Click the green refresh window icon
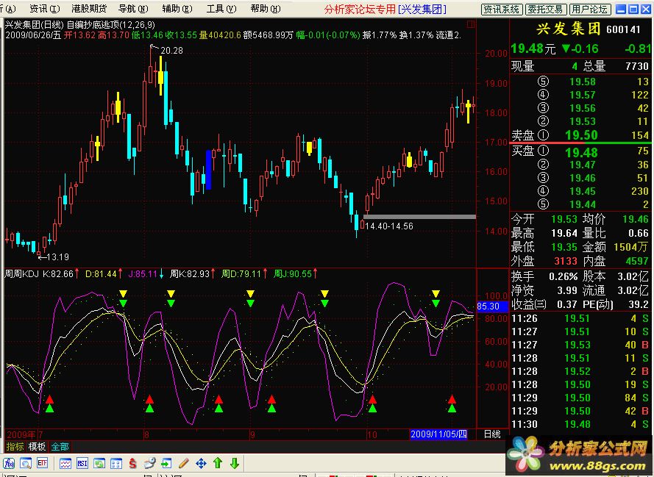 99,463
